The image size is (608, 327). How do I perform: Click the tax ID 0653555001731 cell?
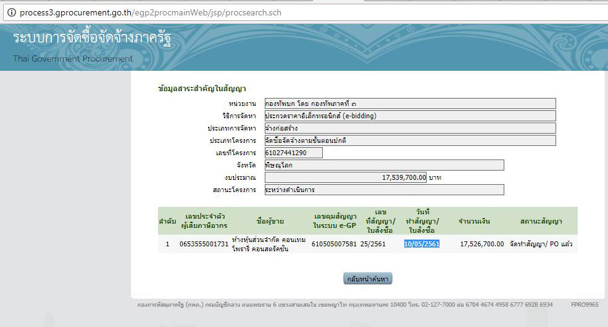(204, 244)
